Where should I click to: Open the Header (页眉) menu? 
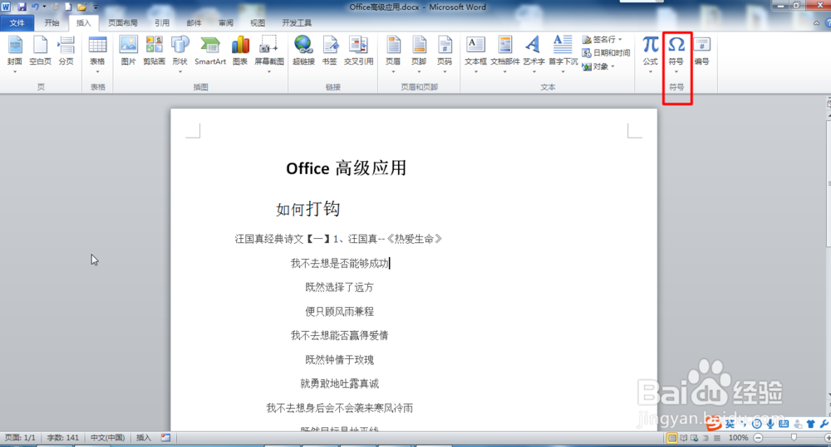393,51
